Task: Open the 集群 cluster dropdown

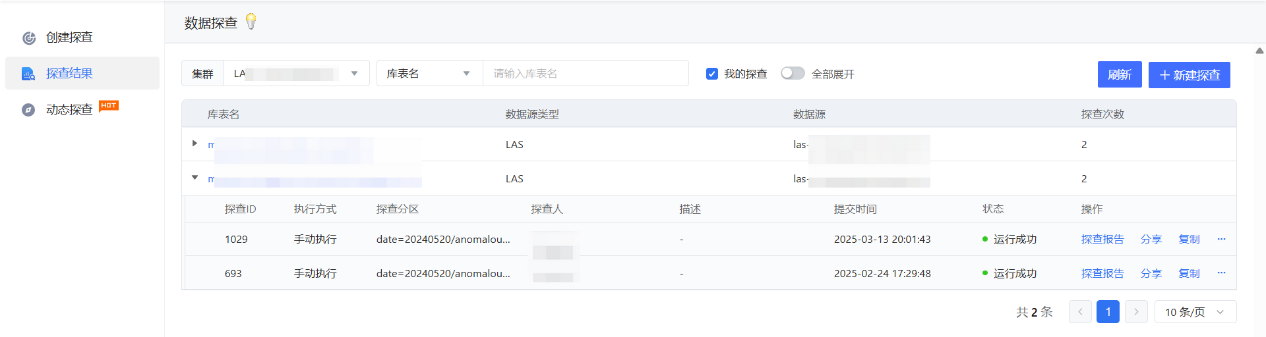Action: click(296, 73)
